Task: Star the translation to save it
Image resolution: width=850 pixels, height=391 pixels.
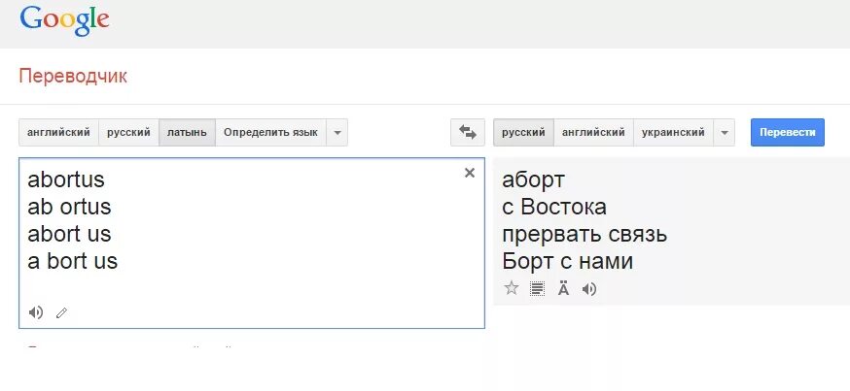Action: [x=511, y=288]
